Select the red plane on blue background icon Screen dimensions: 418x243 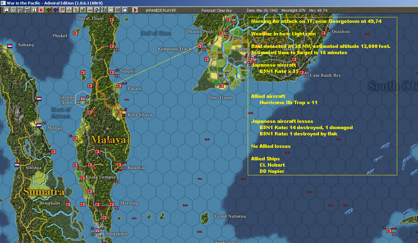[x=55, y=10]
